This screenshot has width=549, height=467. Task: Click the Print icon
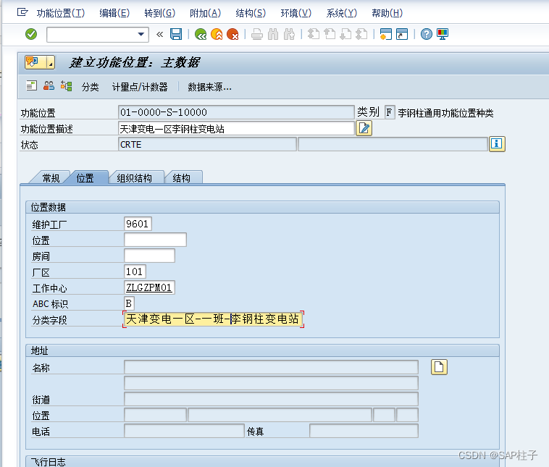[x=257, y=34]
